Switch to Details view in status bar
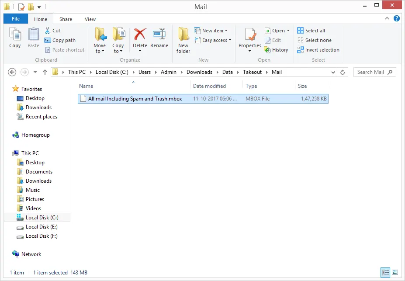This screenshot has height=281, width=405. 385,272
